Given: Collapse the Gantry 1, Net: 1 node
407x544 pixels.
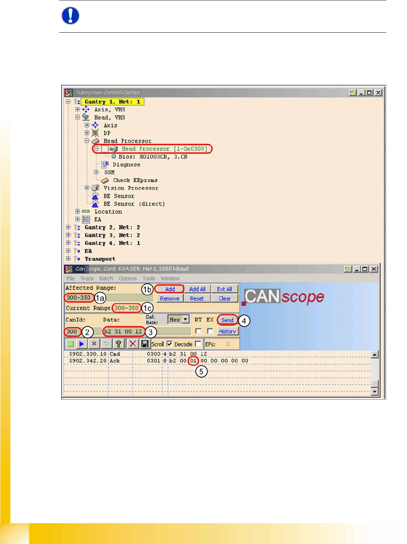Looking at the screenshot, I should [x=68, y=102].
